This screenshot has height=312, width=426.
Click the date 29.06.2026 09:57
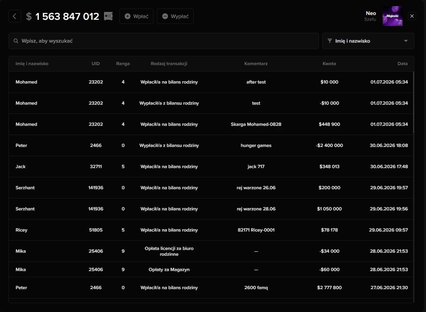[388, 230]
